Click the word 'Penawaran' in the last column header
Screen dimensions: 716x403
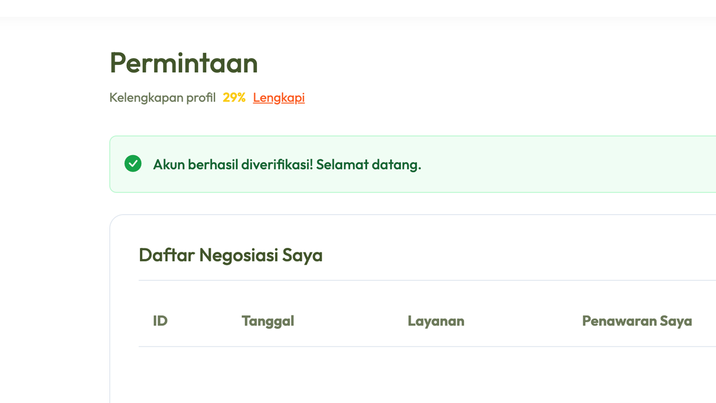[x=619, y=321]
